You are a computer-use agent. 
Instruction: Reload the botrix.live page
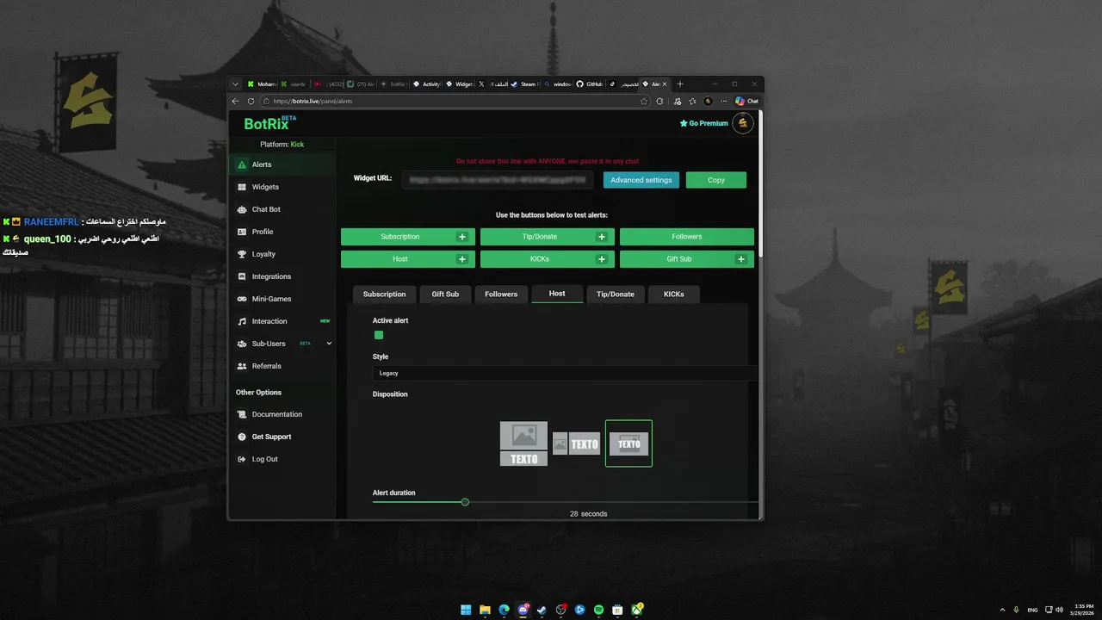click(251, 101)
